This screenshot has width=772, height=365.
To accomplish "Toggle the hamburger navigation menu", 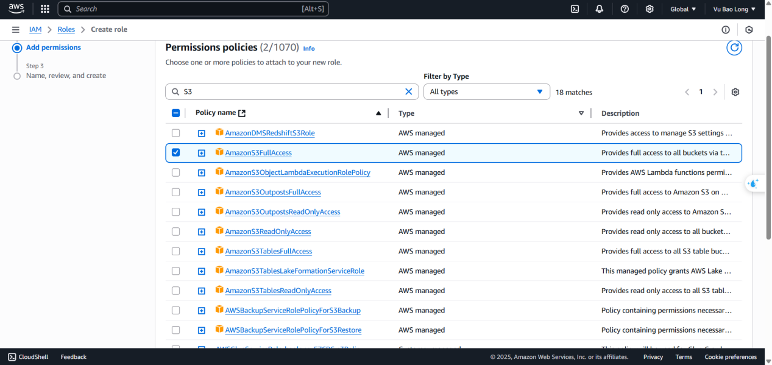I will [15, 29].
